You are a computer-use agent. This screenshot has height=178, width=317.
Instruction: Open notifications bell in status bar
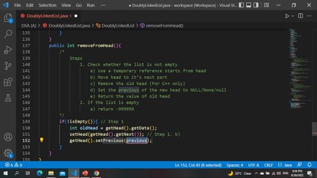point(309,165)
